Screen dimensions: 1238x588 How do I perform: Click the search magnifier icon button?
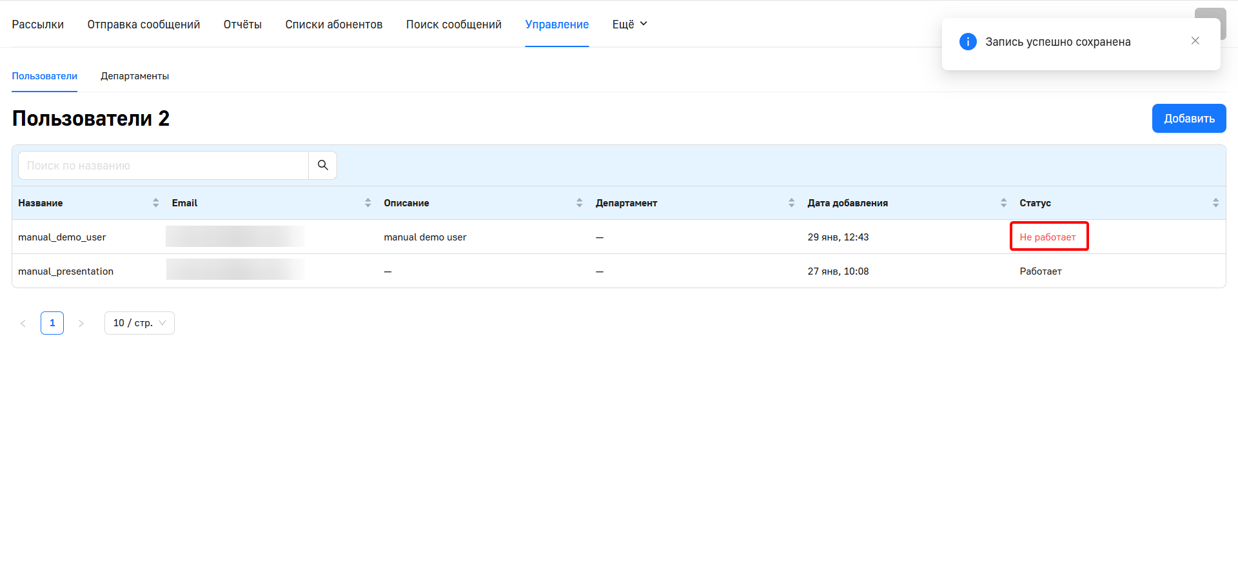[322, 166]
